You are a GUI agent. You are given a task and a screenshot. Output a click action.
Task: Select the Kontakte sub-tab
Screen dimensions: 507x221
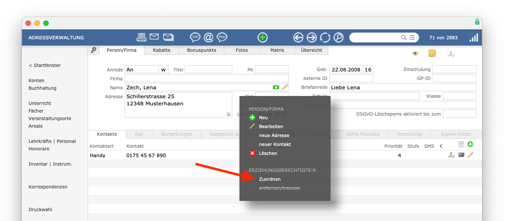tap(107, 134)
